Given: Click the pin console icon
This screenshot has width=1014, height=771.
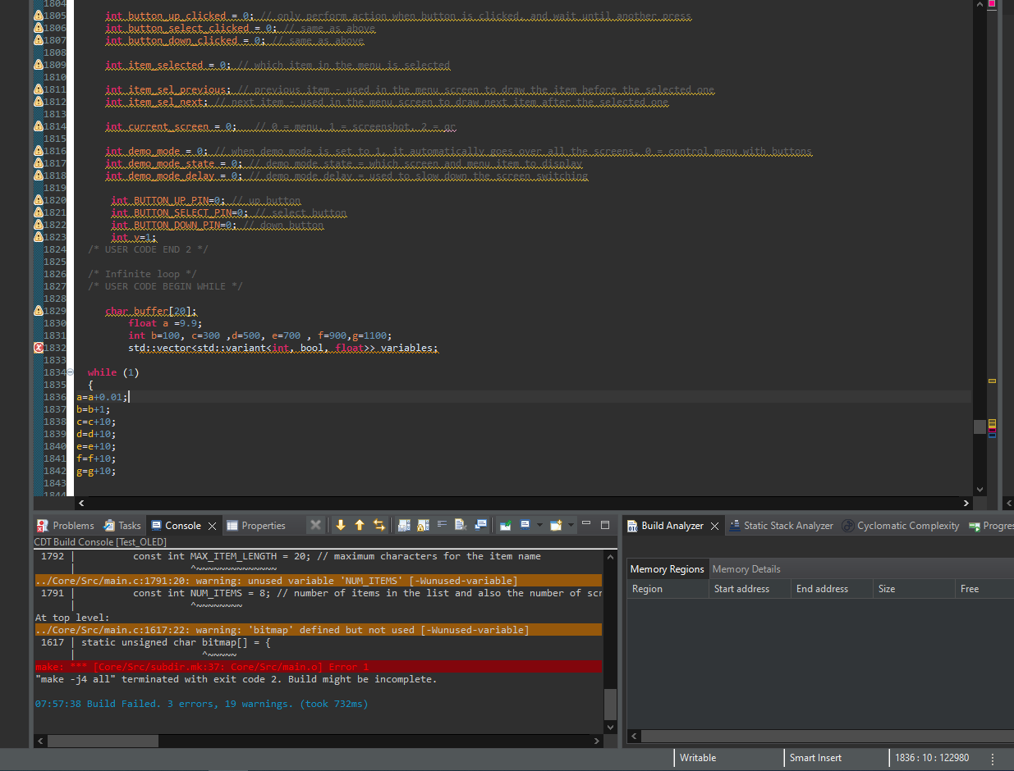Looking at the screenshot, I should [x=506, y=526].
